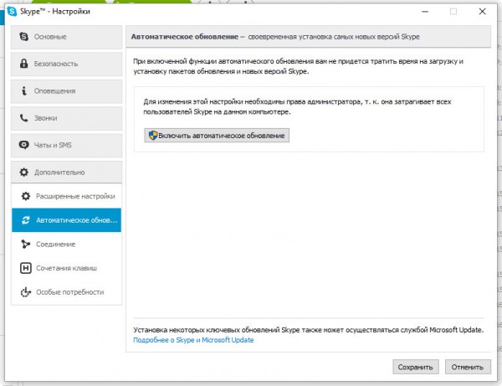Click the Skype logo icon beside Основные
The height and width of the screenshot is (386, 502).
click(24, 37)
